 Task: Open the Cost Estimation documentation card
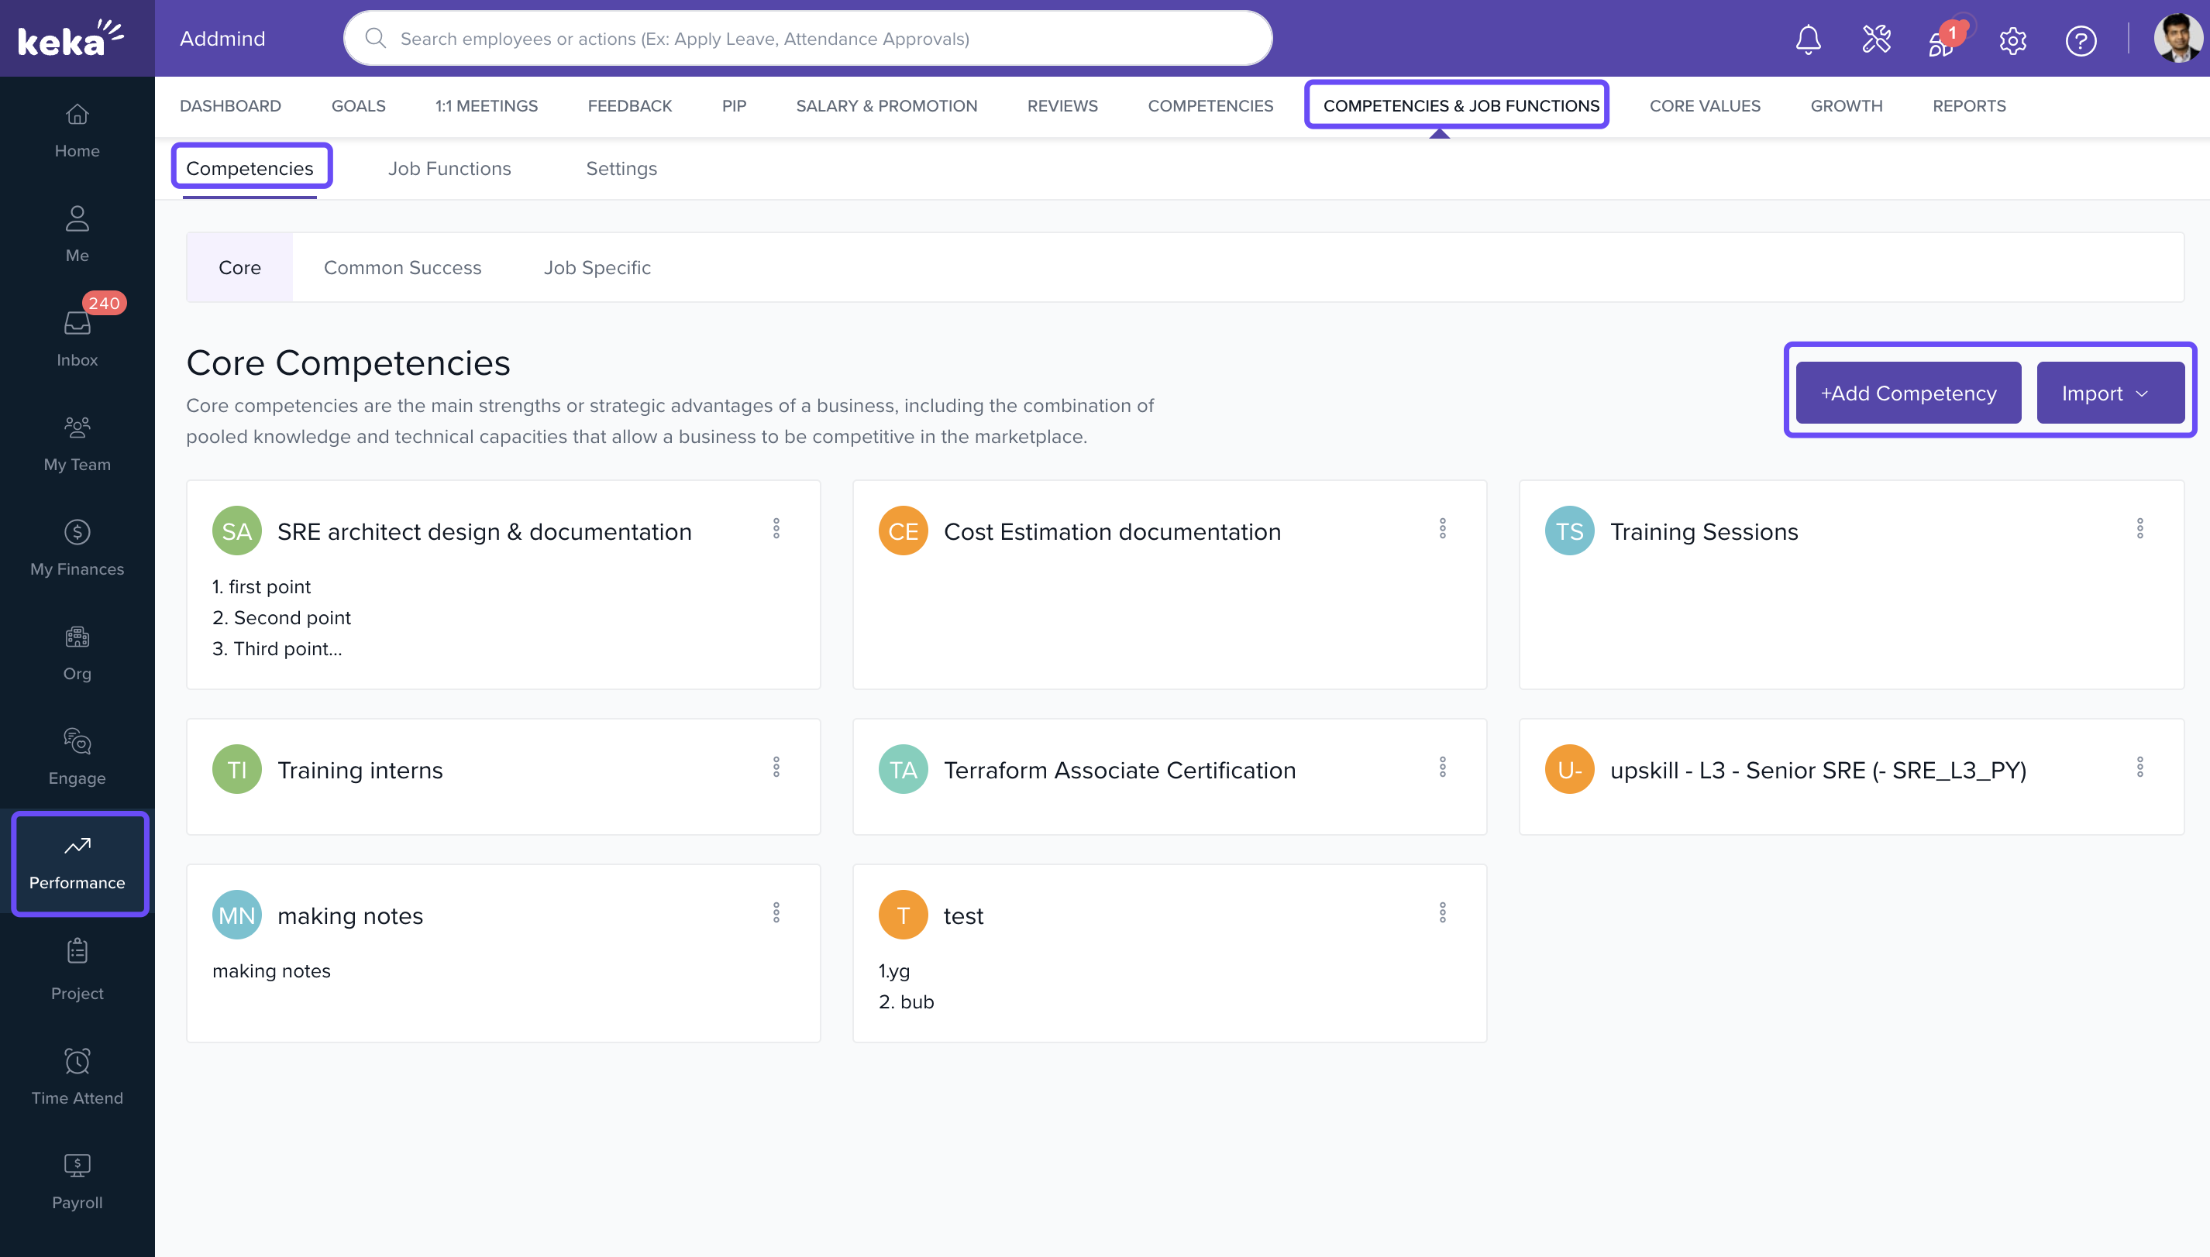point(1111,532)
